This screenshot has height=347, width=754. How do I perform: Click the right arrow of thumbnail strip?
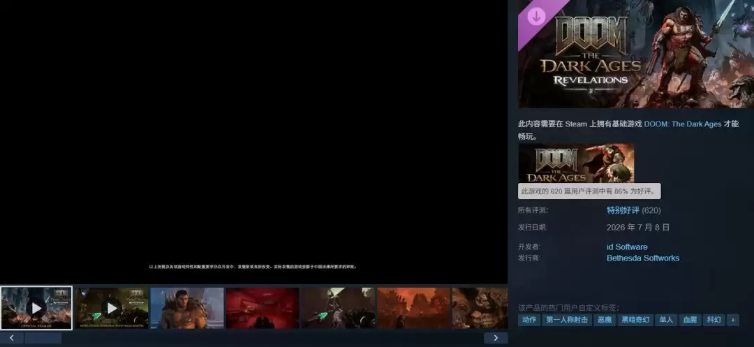click(496, 339)
